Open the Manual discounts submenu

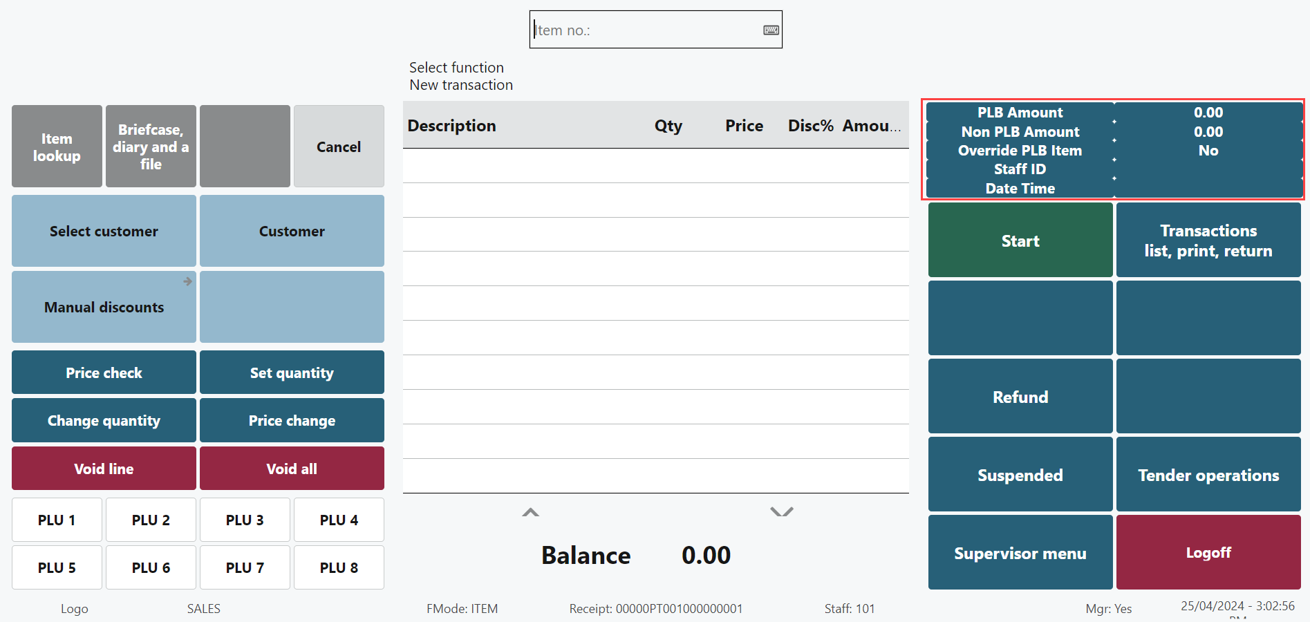pyautogui.click(x=104, y=307)
